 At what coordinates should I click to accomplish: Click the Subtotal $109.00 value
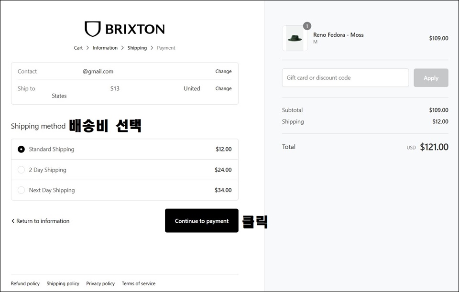tap(438, 110)
